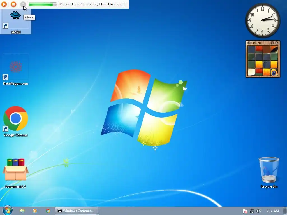Open the Action Center flag icon
287x215 pixels.
(245, 211)
